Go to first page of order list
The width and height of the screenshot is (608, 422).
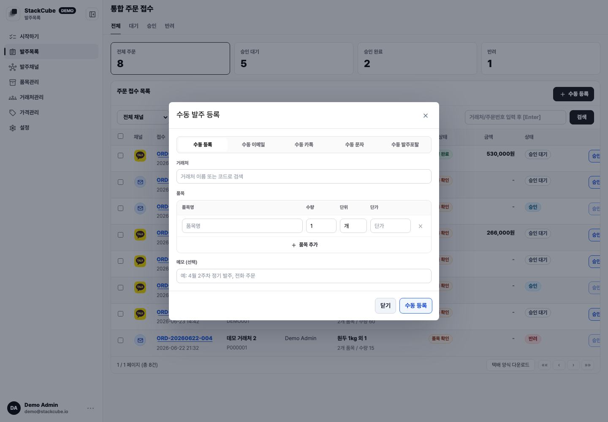pyautogui.click(x=545, y=365)
